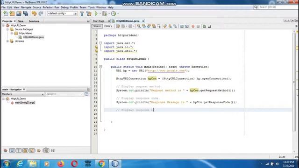This screenshot has height=168, width=299.
Task: Select Source Packages in Projects tree
Action: tap(24, 29)
